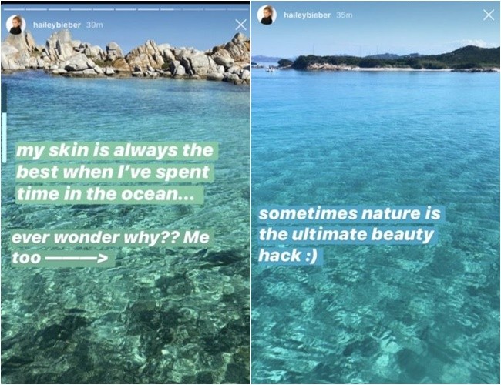Tap the smiley ':)' at the caption end

click(311, 256)
